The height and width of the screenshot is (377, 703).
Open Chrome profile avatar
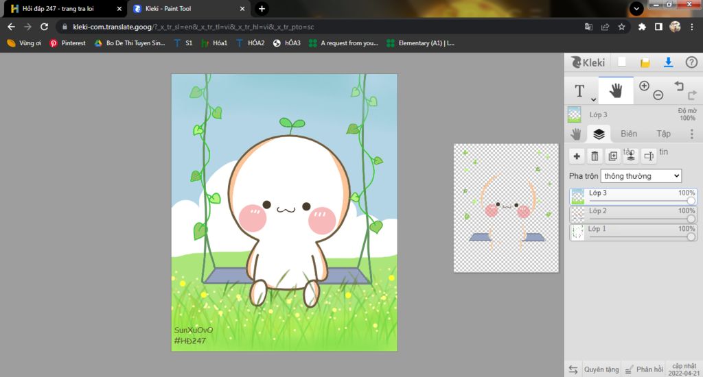pos(676,27)
